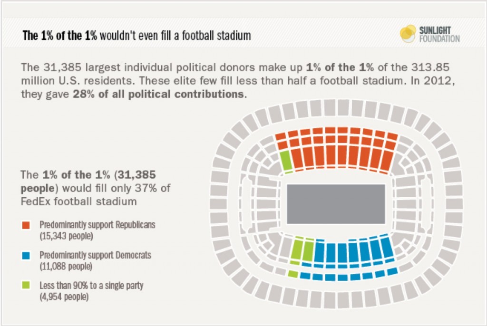This screenshot has height=326, width=487.
Task: Click the "(11,088 people)" count text
Action: [x=66, y=266]
